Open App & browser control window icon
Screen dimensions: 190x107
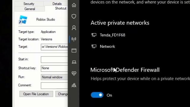[74, 51]
